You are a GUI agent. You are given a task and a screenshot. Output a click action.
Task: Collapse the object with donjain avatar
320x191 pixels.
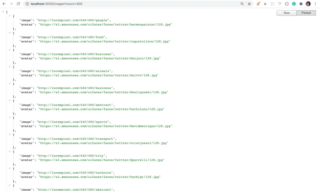coord(10,50)
